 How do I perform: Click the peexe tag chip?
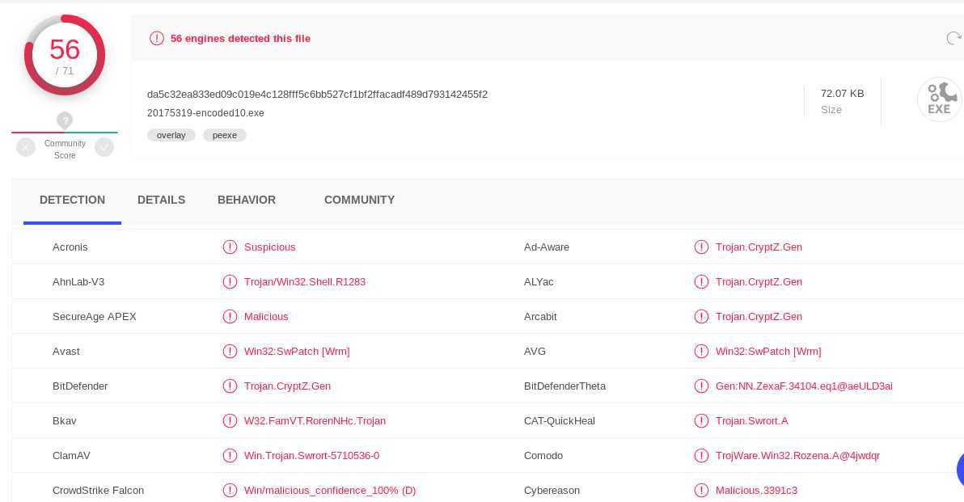225,135
